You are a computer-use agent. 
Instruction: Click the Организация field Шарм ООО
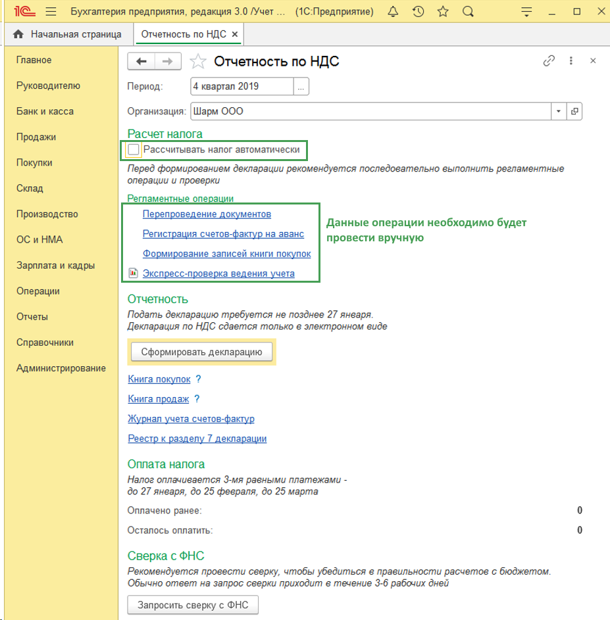(x=371, y=111)
